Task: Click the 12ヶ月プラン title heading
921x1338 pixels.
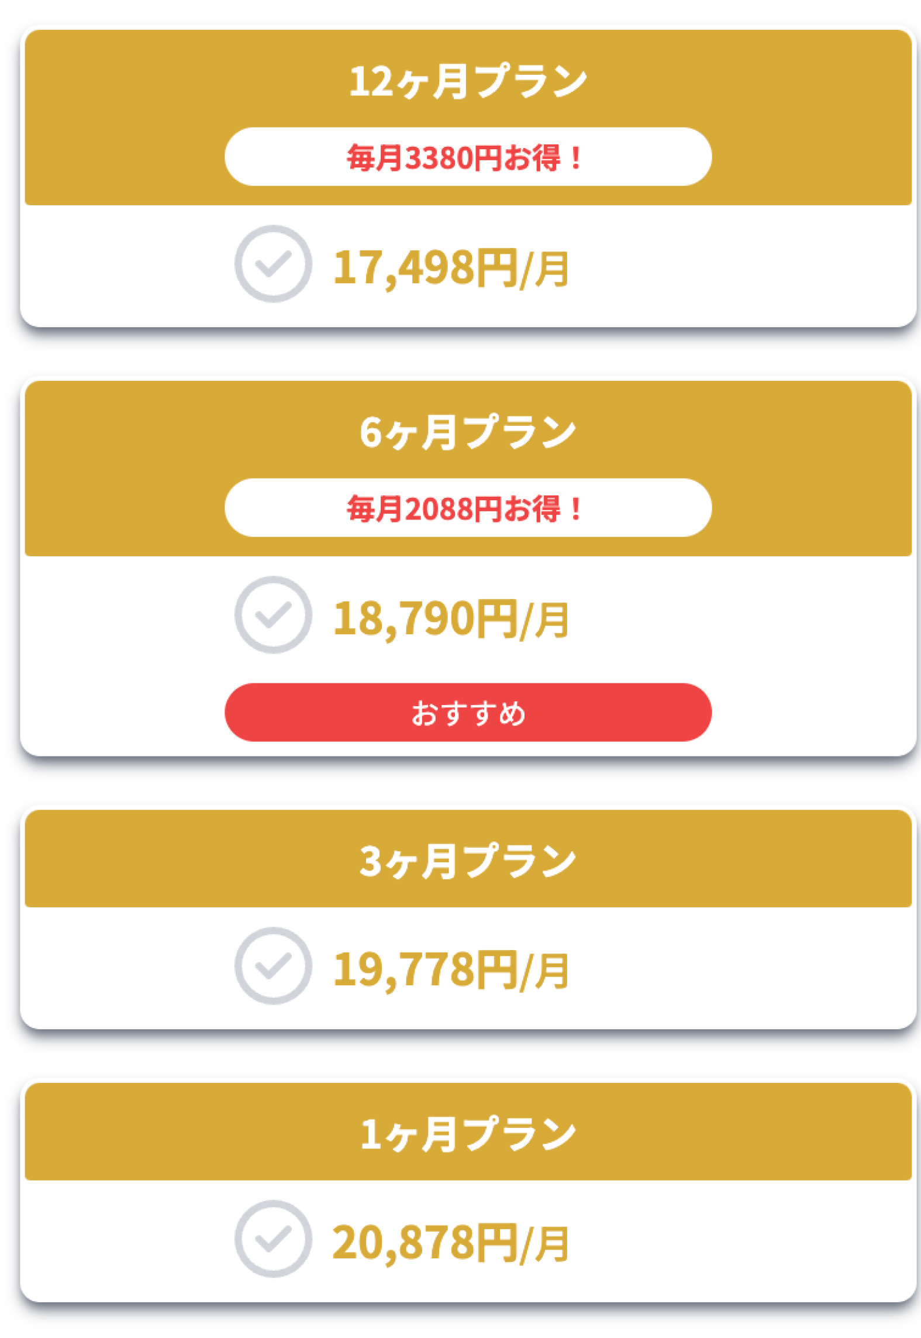Action: click(468, 81)
